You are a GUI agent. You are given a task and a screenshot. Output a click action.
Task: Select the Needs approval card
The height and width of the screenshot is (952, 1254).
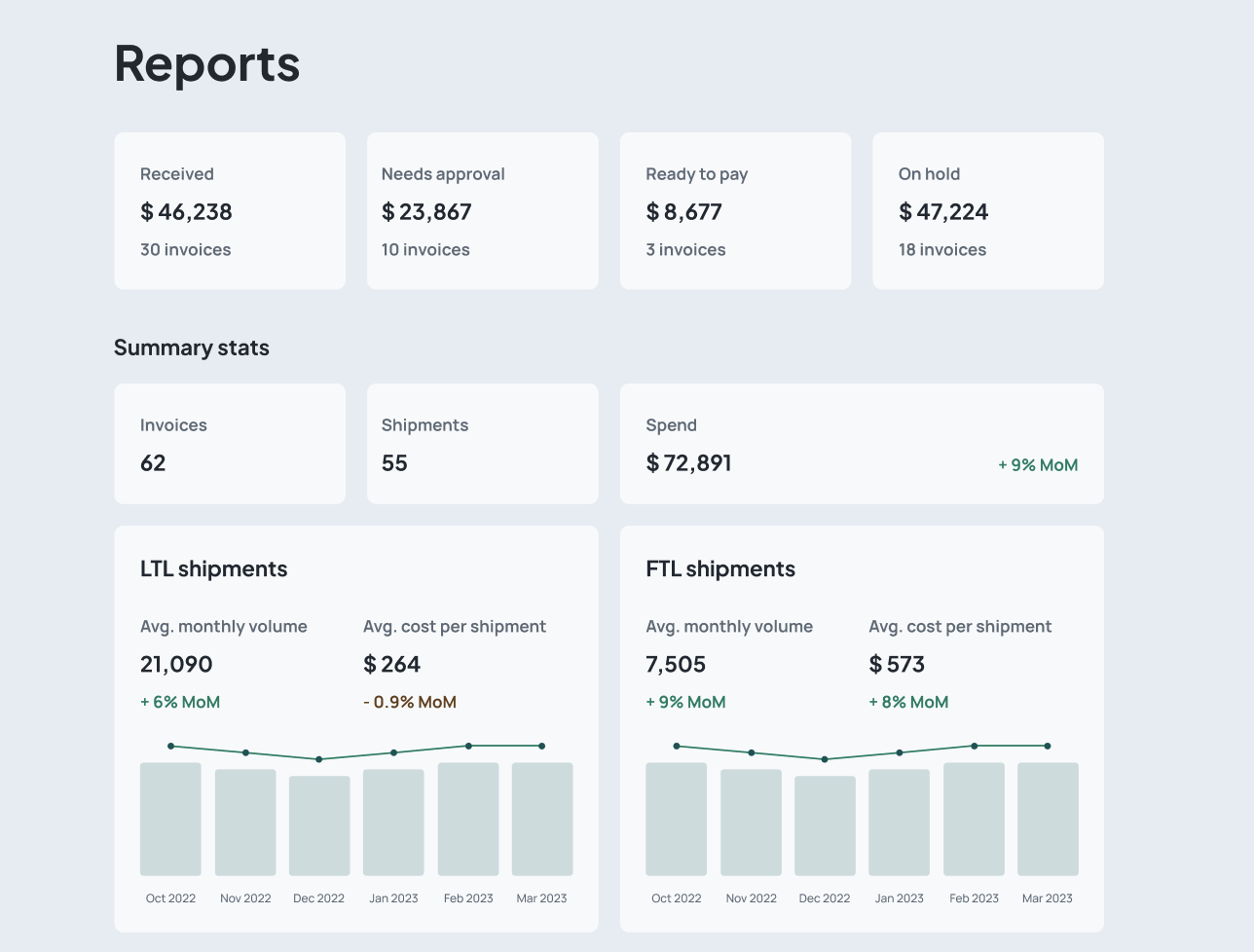(482, 211)
